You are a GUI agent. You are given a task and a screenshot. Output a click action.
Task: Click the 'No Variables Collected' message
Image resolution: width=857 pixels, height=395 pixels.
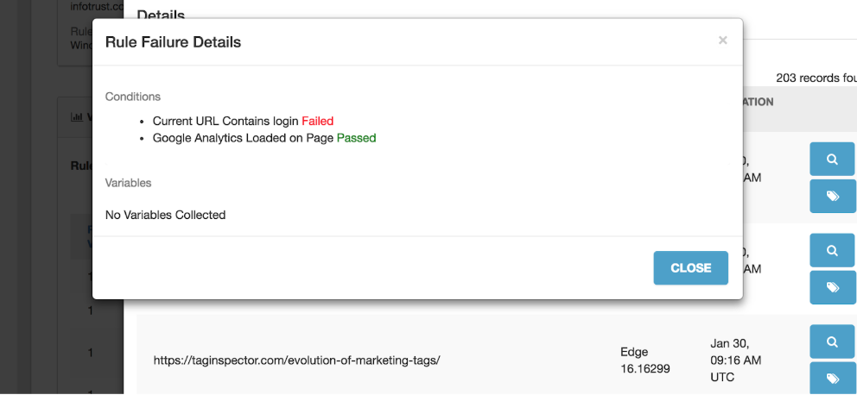pyautogui.click(x=166, y=215)
